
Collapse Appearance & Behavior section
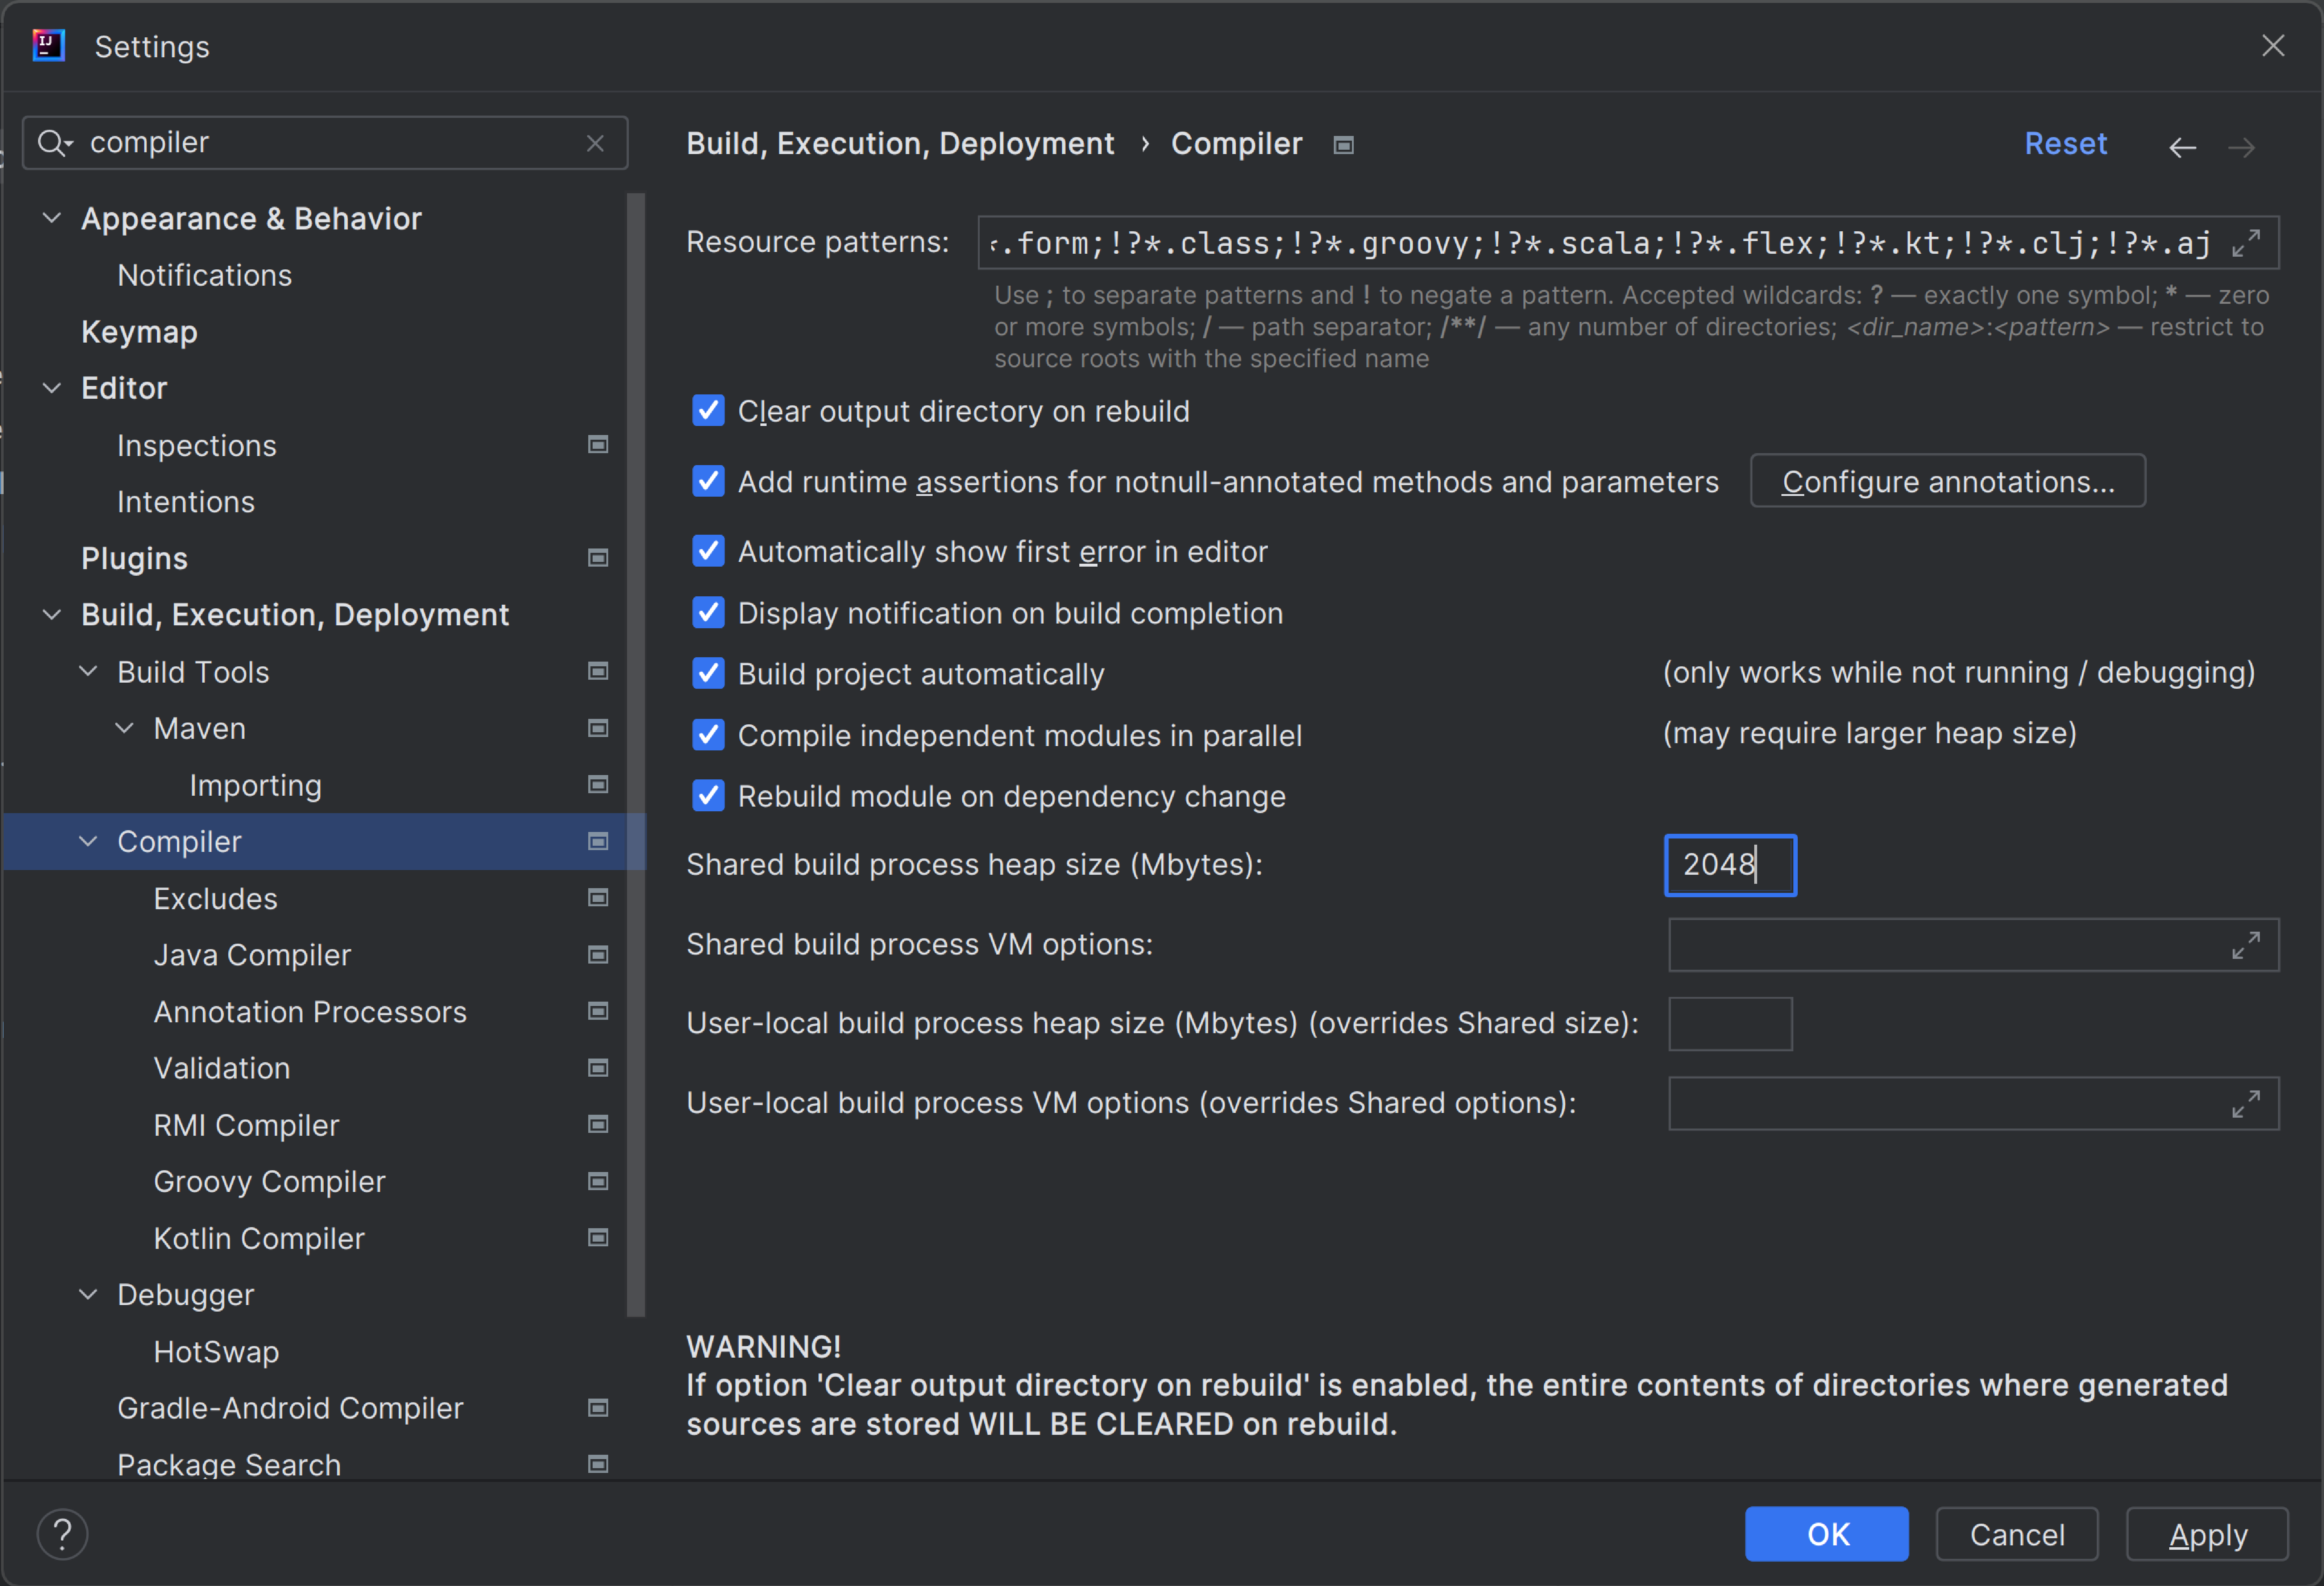tap(52, 218)
